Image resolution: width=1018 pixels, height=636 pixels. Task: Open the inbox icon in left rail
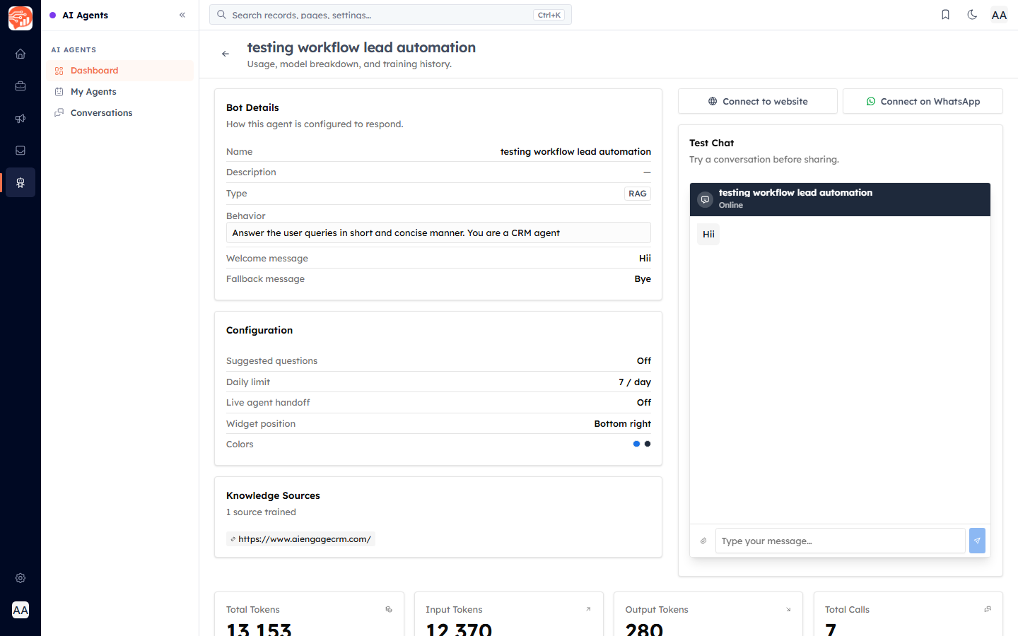21,151
